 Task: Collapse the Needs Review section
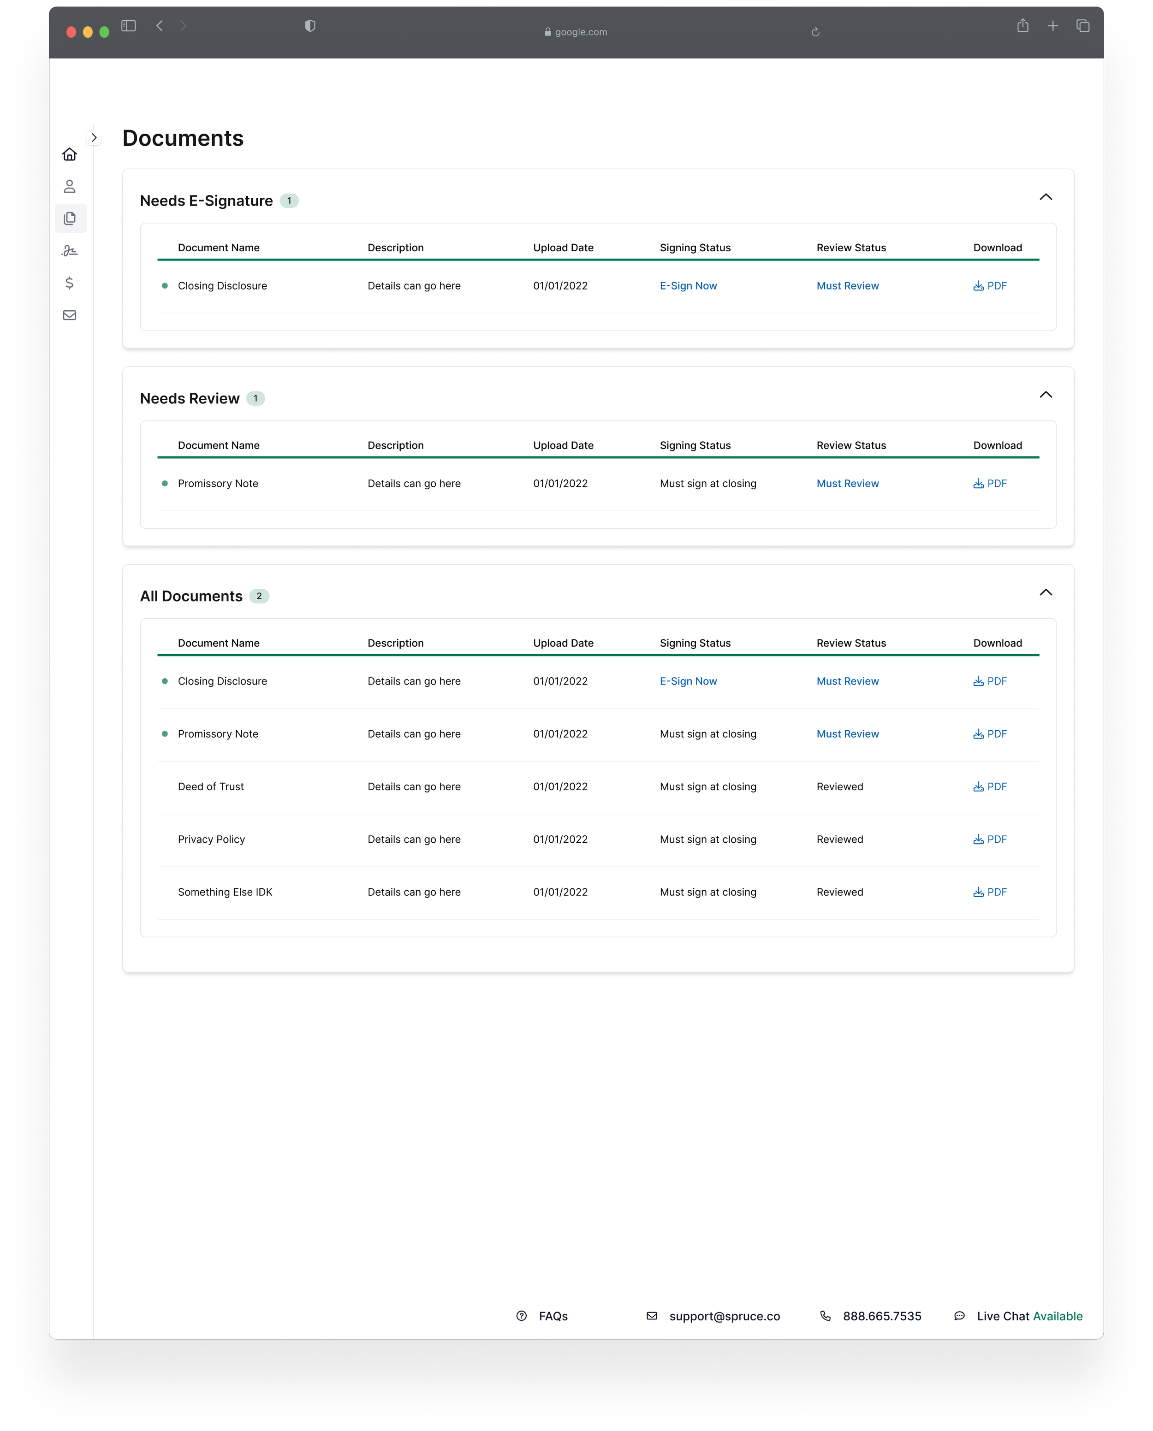pyautogui.click(x=1046, y=395)
